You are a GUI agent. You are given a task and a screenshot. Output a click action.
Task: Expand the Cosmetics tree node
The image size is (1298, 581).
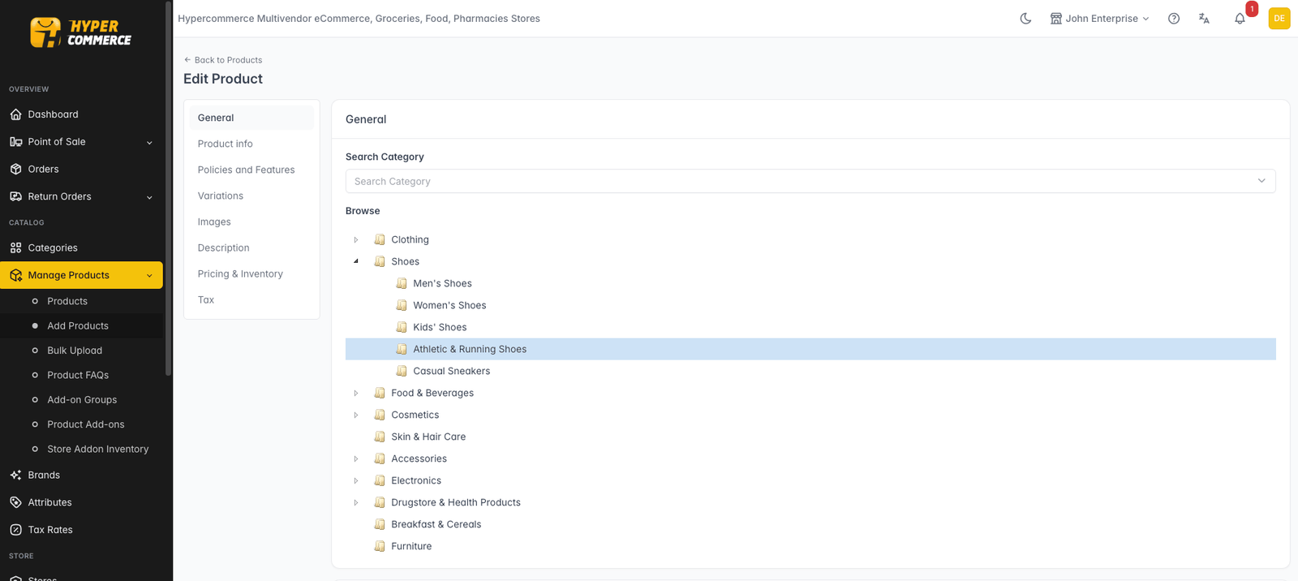[x=356, y=415]
